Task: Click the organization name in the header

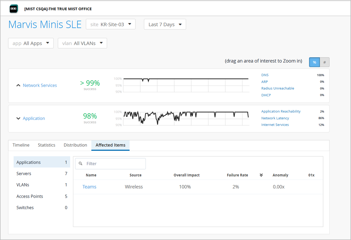Action: pyautogui.click(x=58, y=9)
